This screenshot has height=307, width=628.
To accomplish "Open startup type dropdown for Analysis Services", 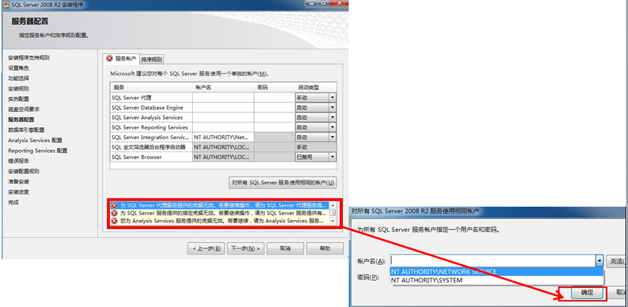I will [x=333, y=118].
